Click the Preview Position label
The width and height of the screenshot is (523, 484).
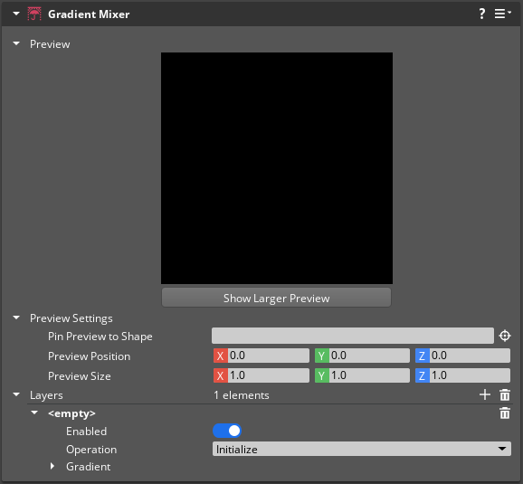(89, 356)
